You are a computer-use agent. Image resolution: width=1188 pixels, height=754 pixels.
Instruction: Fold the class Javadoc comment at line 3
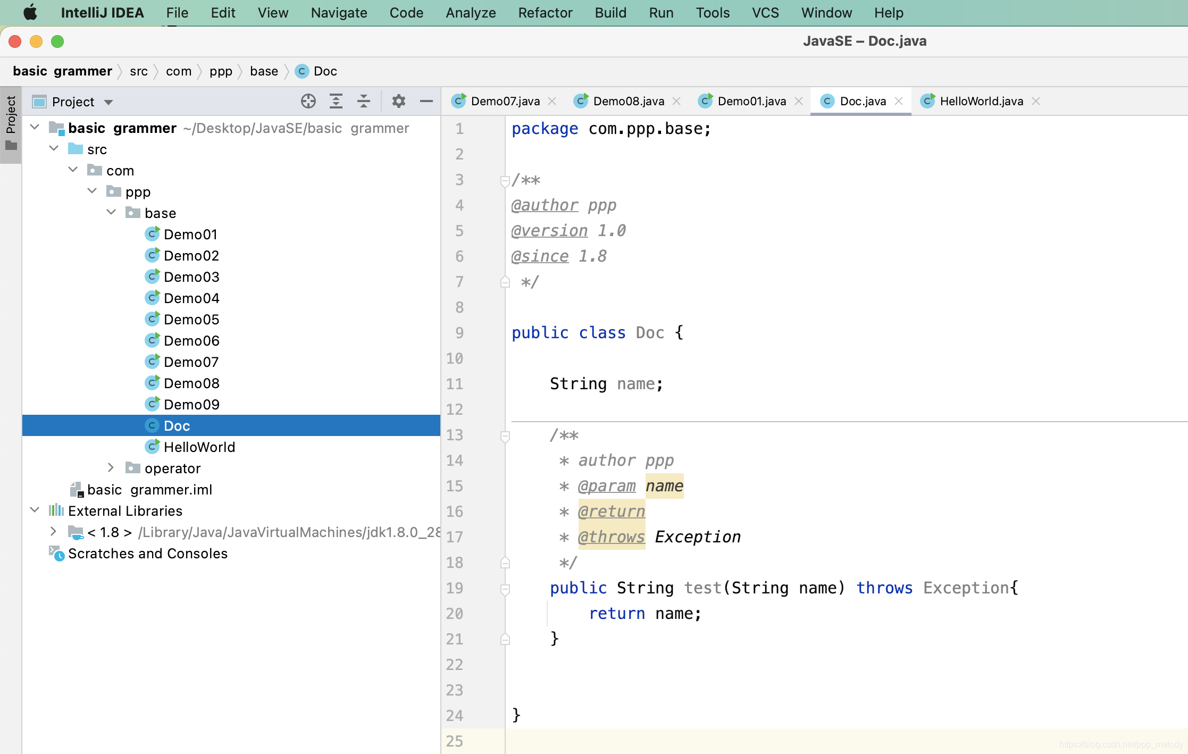click(505, 181)
